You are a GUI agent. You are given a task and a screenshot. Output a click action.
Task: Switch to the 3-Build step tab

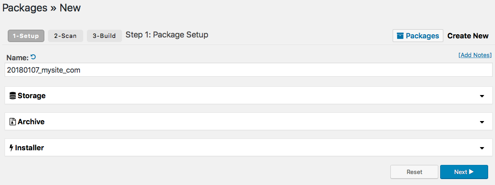pos(104,36)
